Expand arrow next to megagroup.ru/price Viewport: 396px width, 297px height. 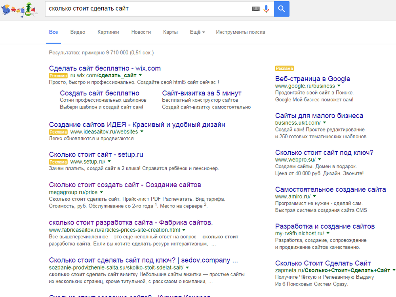(x=101, y=192)
